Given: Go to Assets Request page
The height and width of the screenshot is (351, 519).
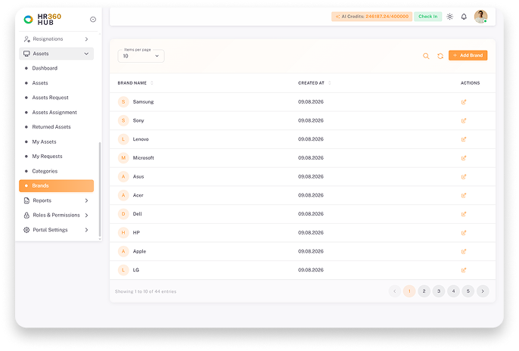Looking at the screenshot, I should click(50, 98).
